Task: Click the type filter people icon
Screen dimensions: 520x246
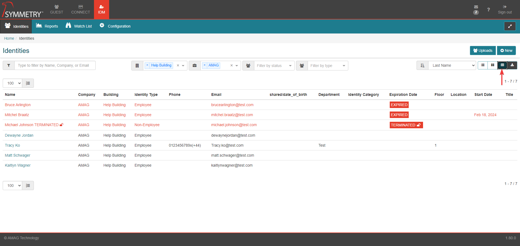Action: 302,66
